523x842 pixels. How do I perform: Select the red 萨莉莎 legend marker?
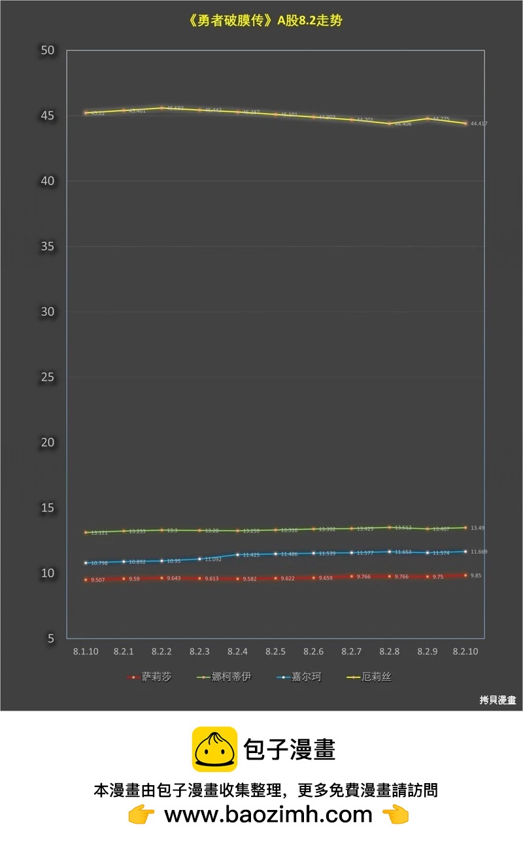click(x=133, y=677)
